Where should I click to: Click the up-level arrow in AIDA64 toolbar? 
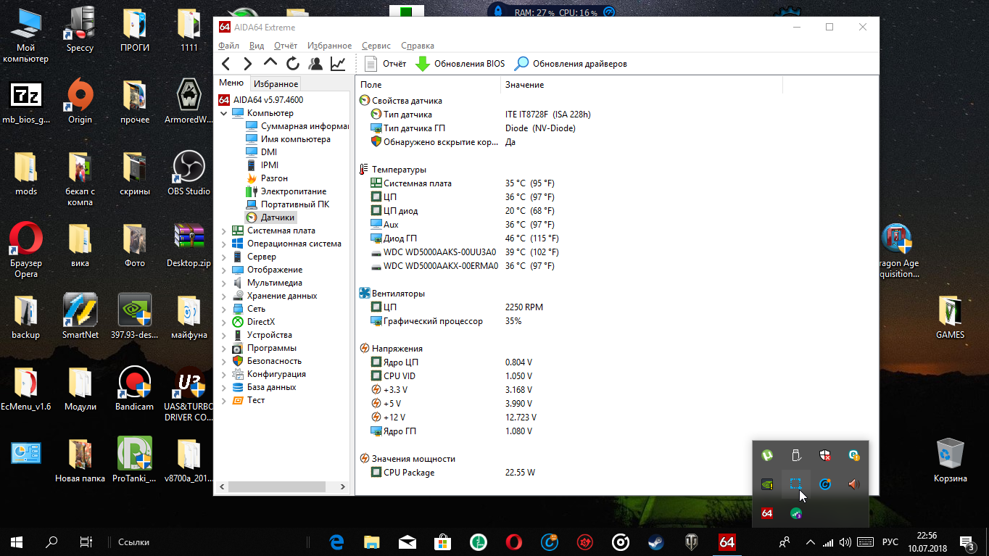point(270,63)
